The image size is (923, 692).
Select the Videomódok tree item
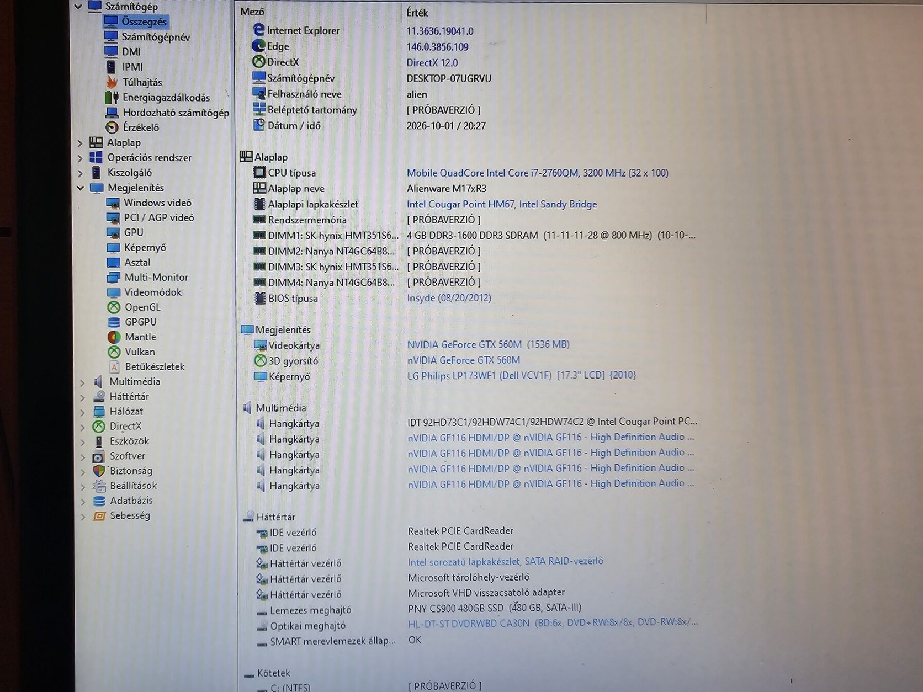click(153, 292)
